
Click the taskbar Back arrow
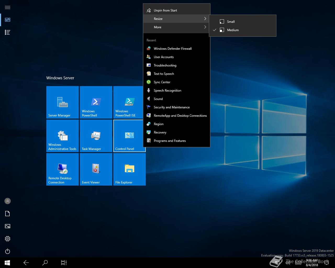pyautogui.click(x=26, y=263)
